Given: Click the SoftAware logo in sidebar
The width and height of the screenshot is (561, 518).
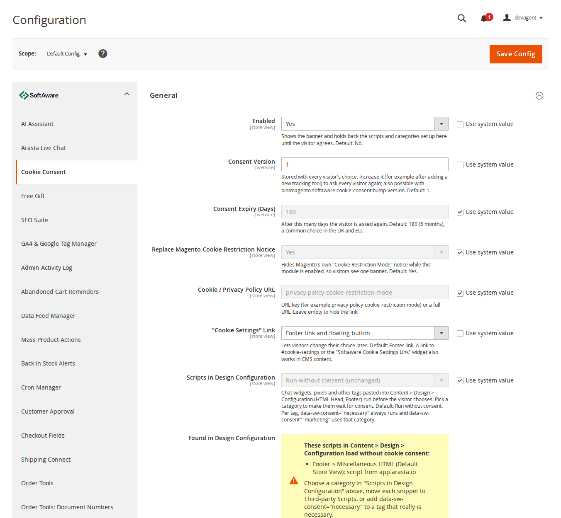Looking at the screenshot, I should (39, 95).
